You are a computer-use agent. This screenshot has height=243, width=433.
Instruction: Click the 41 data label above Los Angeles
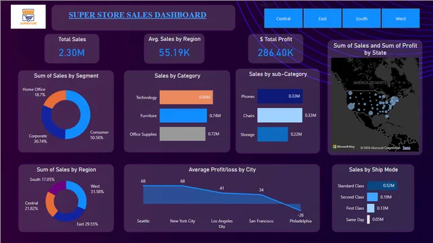coord(222,188)
